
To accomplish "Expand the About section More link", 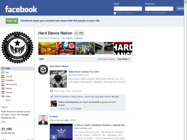I will pos(3,122).
